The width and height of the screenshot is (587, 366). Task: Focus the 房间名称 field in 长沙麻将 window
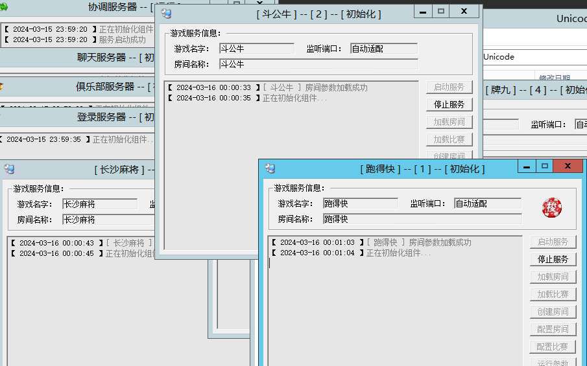click(107, 220)
